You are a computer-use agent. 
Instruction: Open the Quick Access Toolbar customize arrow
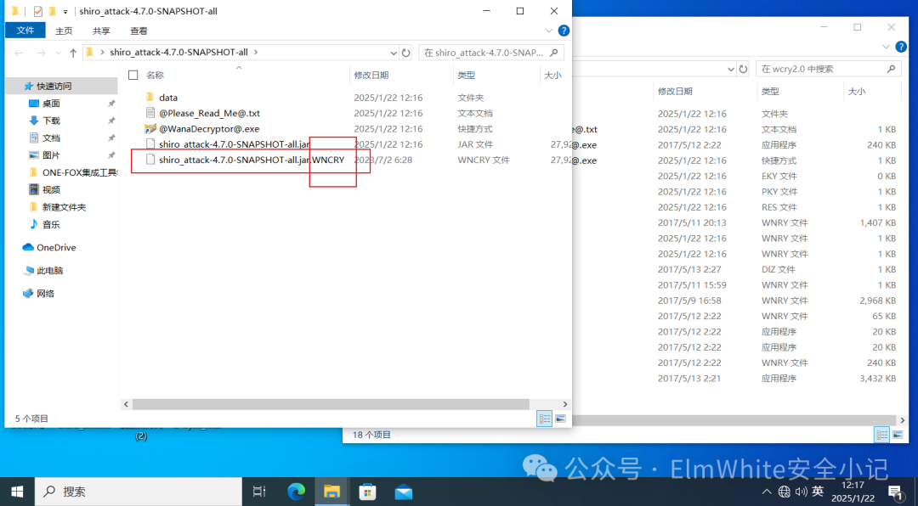(x=65, y=12)
